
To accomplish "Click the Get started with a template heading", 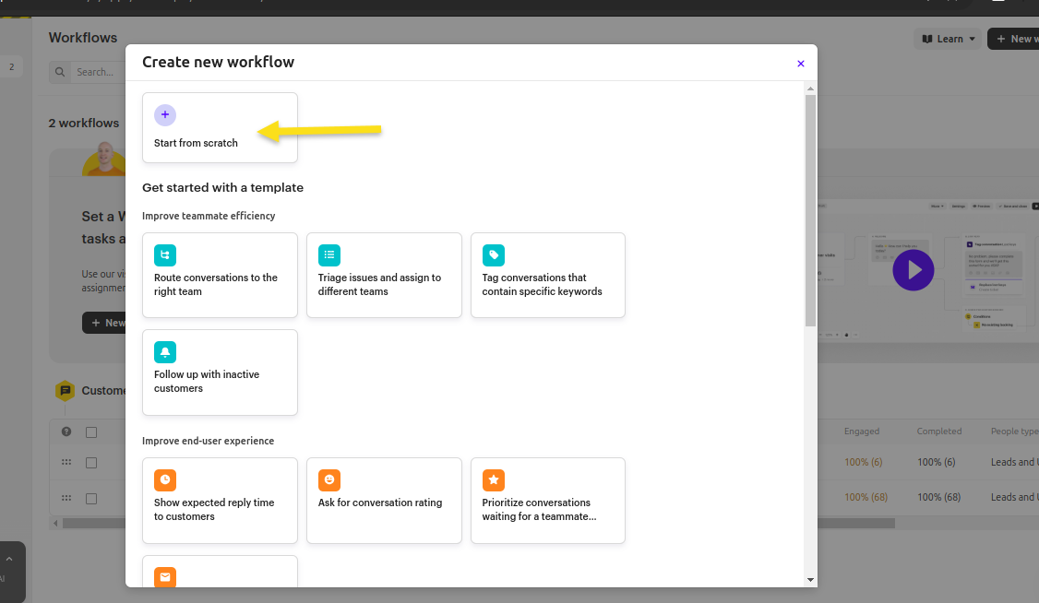I will click(x=222, y=187).
